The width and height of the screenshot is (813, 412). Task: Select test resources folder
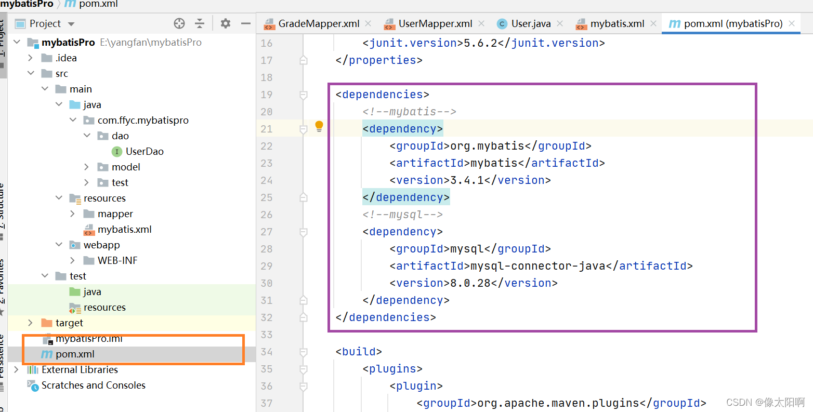pos(104,307)
